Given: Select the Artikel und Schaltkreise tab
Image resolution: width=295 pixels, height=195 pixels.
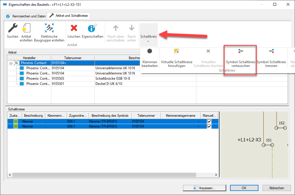Looking at the screenshot, I should click(69, 16).
